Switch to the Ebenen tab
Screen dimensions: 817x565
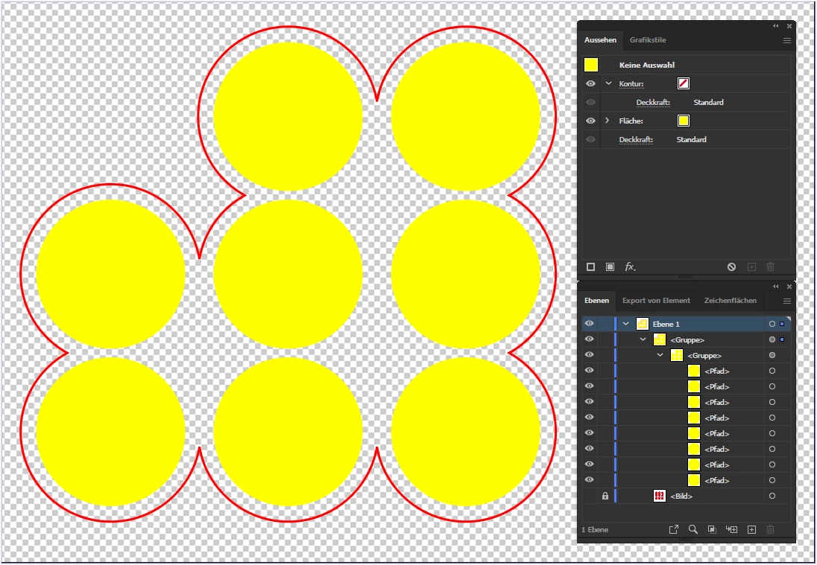click(x=596, y=301)
